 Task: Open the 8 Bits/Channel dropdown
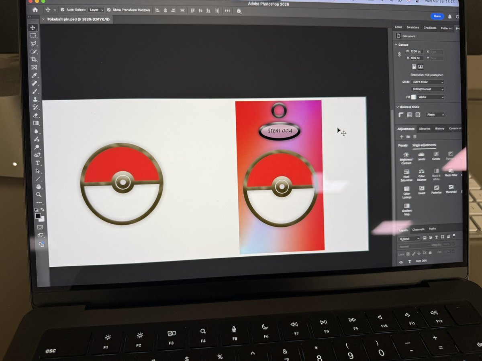pyautogui.click(x=427, y=89)
